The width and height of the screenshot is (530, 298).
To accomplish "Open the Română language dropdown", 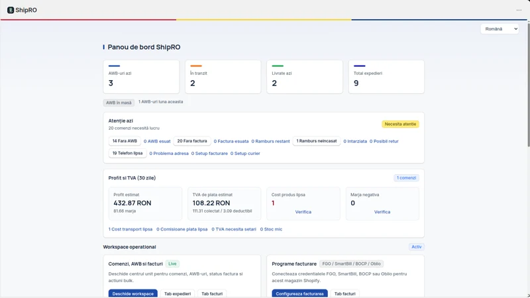I will click(500, 29).
